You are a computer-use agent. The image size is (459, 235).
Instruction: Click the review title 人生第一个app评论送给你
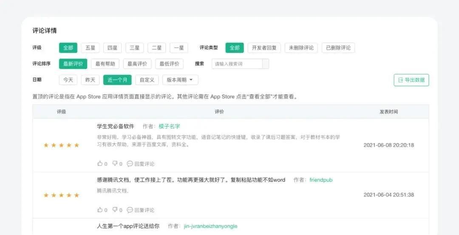[128, 226]
